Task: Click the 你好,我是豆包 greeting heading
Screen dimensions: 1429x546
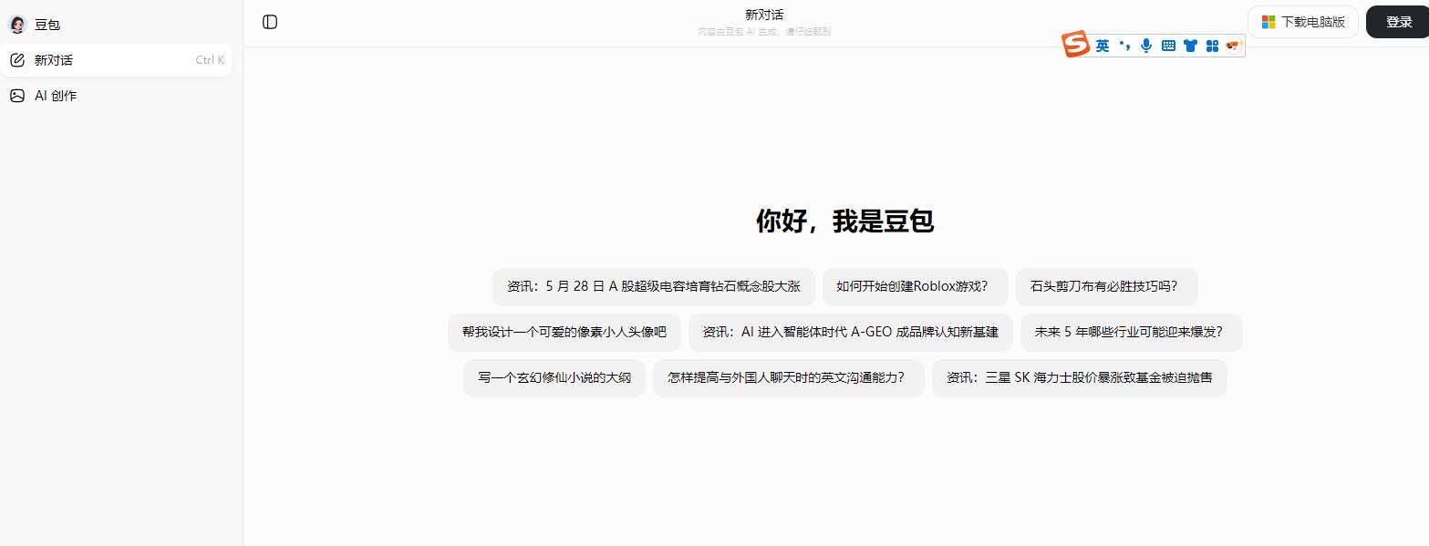Action: coord(844,221)
